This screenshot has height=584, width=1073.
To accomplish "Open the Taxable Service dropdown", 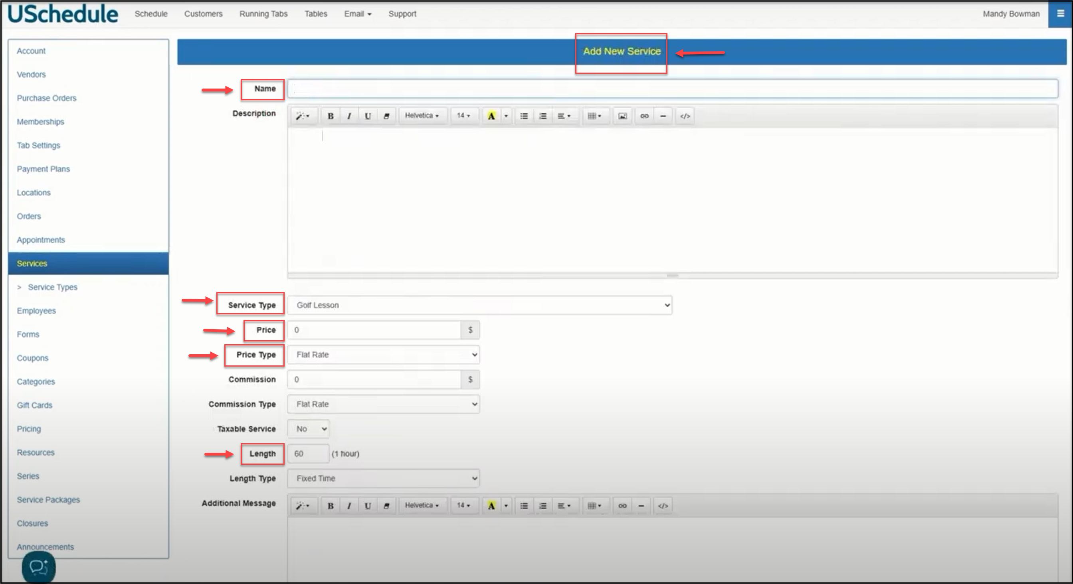I will point(309,429).
